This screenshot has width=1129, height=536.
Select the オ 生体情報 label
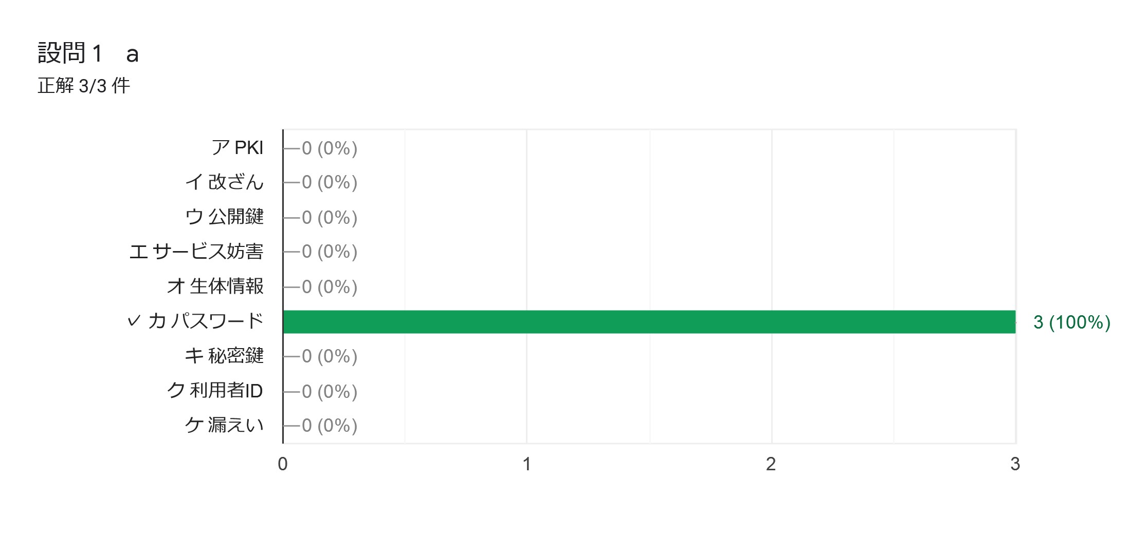pos(215,286)
